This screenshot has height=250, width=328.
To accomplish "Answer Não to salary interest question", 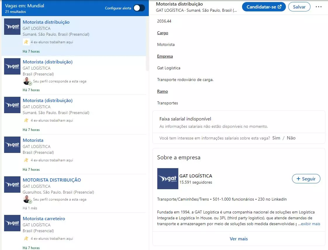I will [291, 138].
